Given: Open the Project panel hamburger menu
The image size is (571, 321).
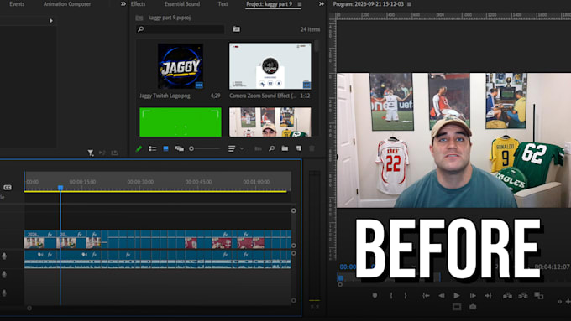Looking at the screenshot, I should (x=299, y=4).
